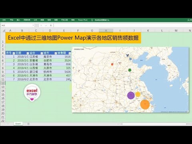This screenshot has height=144, width=192.
Task: Click the yellow title banner cell
Action: pos(73,38)
